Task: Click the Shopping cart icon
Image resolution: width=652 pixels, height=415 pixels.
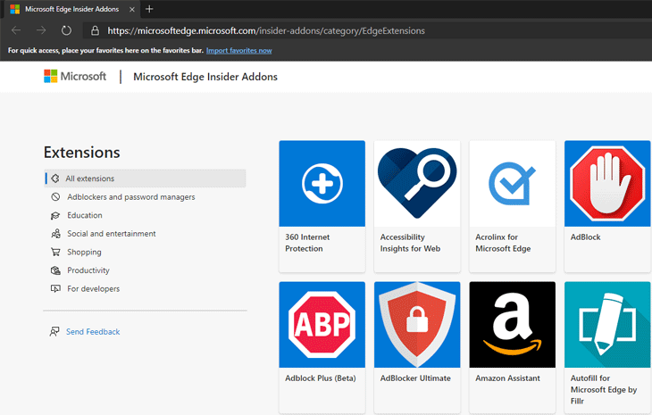Action: point(55,252)
